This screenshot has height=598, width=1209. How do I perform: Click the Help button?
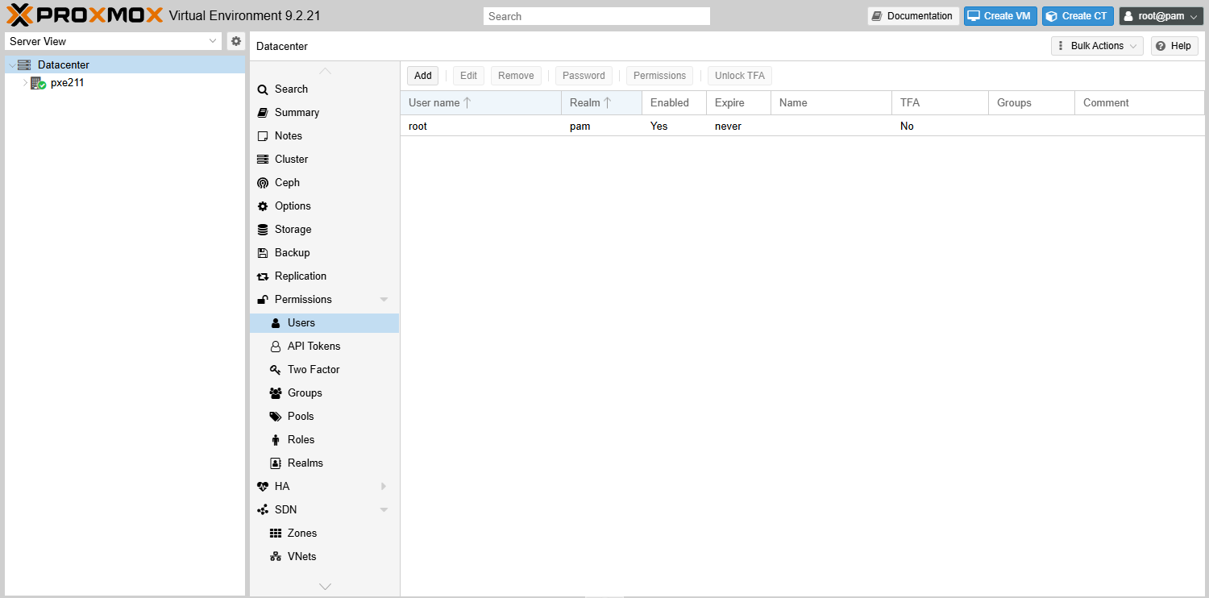point(1174,46)
